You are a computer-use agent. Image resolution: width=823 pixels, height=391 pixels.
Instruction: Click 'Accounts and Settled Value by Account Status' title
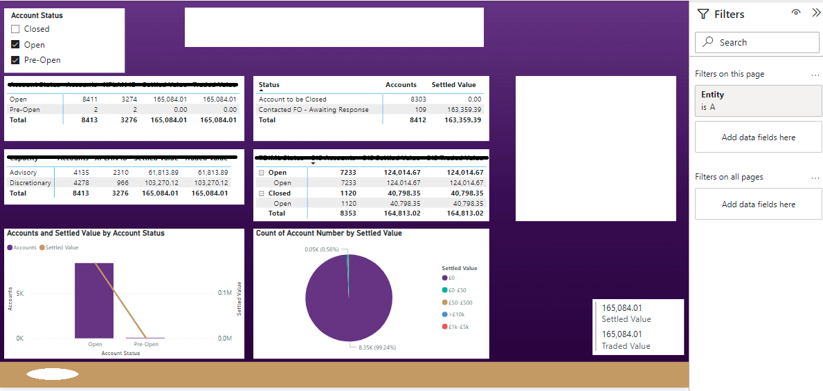point(86,233)
